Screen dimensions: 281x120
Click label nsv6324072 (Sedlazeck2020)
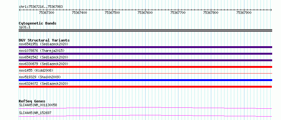44,84
